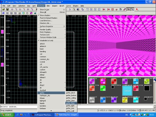The height and width of the screenshot is (117, 156).
Task: Select the mirror2 texture thumbnail
Action: pyautogui.click(x=92, y=100)
